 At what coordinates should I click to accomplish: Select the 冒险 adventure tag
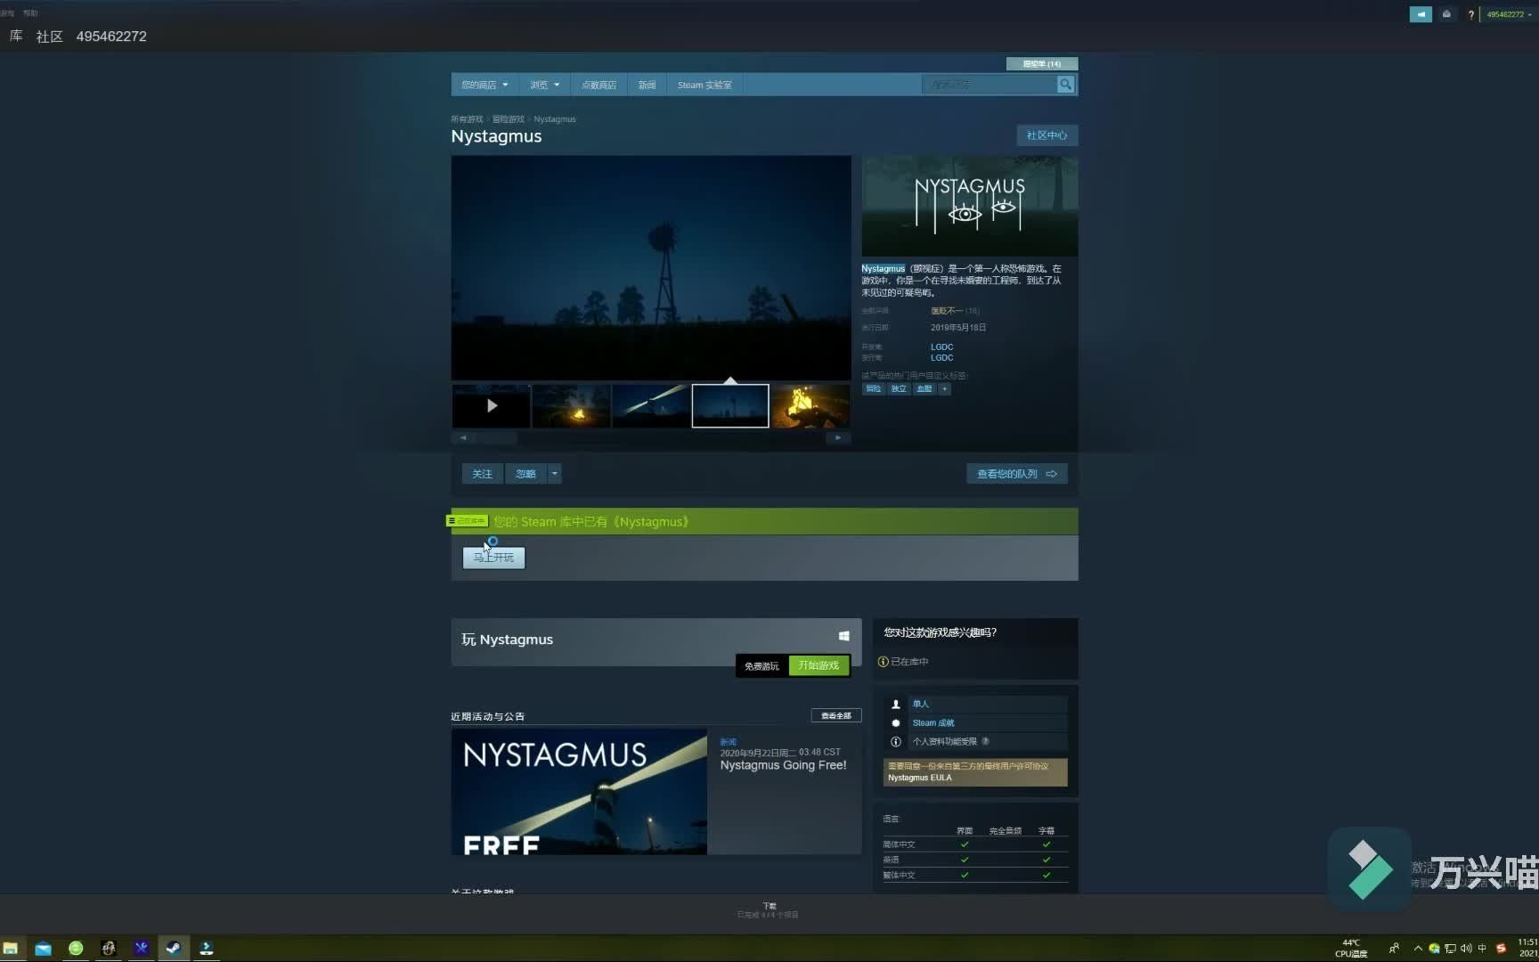[874, 389]
